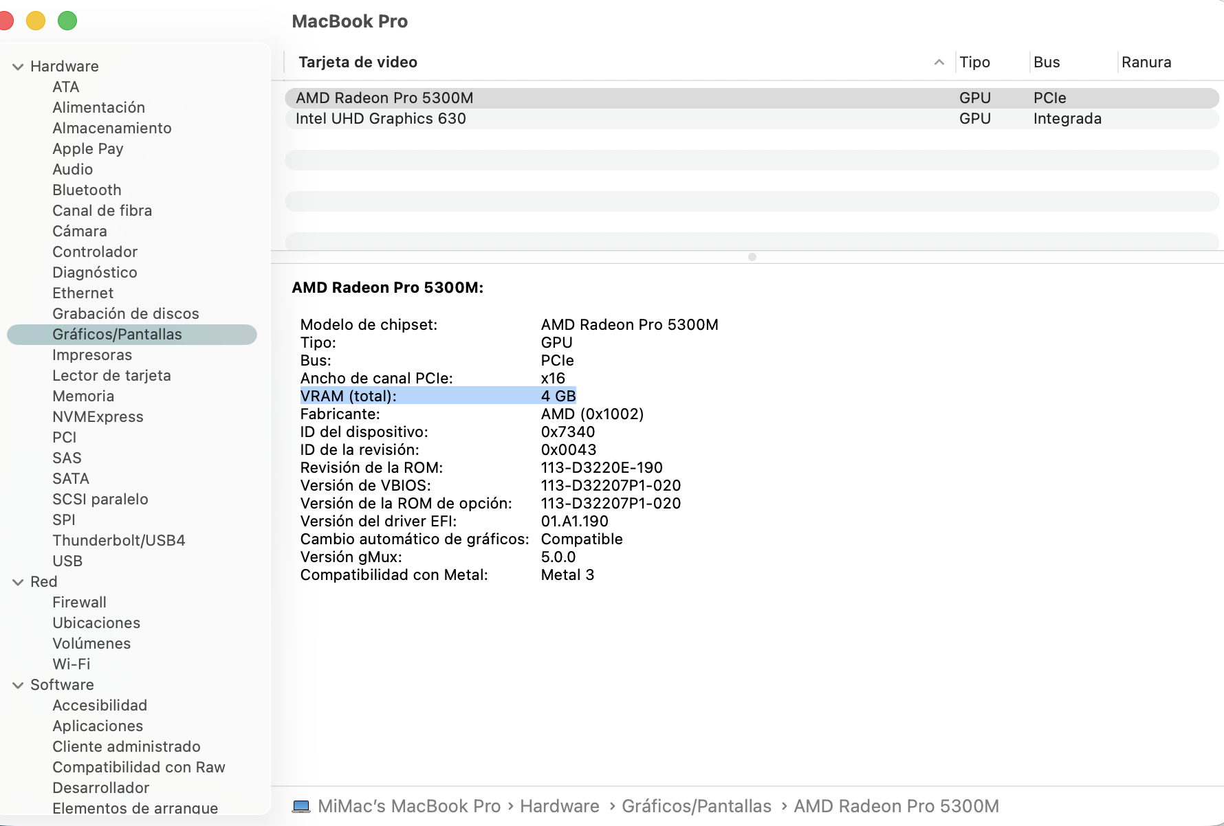Click the yellow minimize window button

click(36, 21)
